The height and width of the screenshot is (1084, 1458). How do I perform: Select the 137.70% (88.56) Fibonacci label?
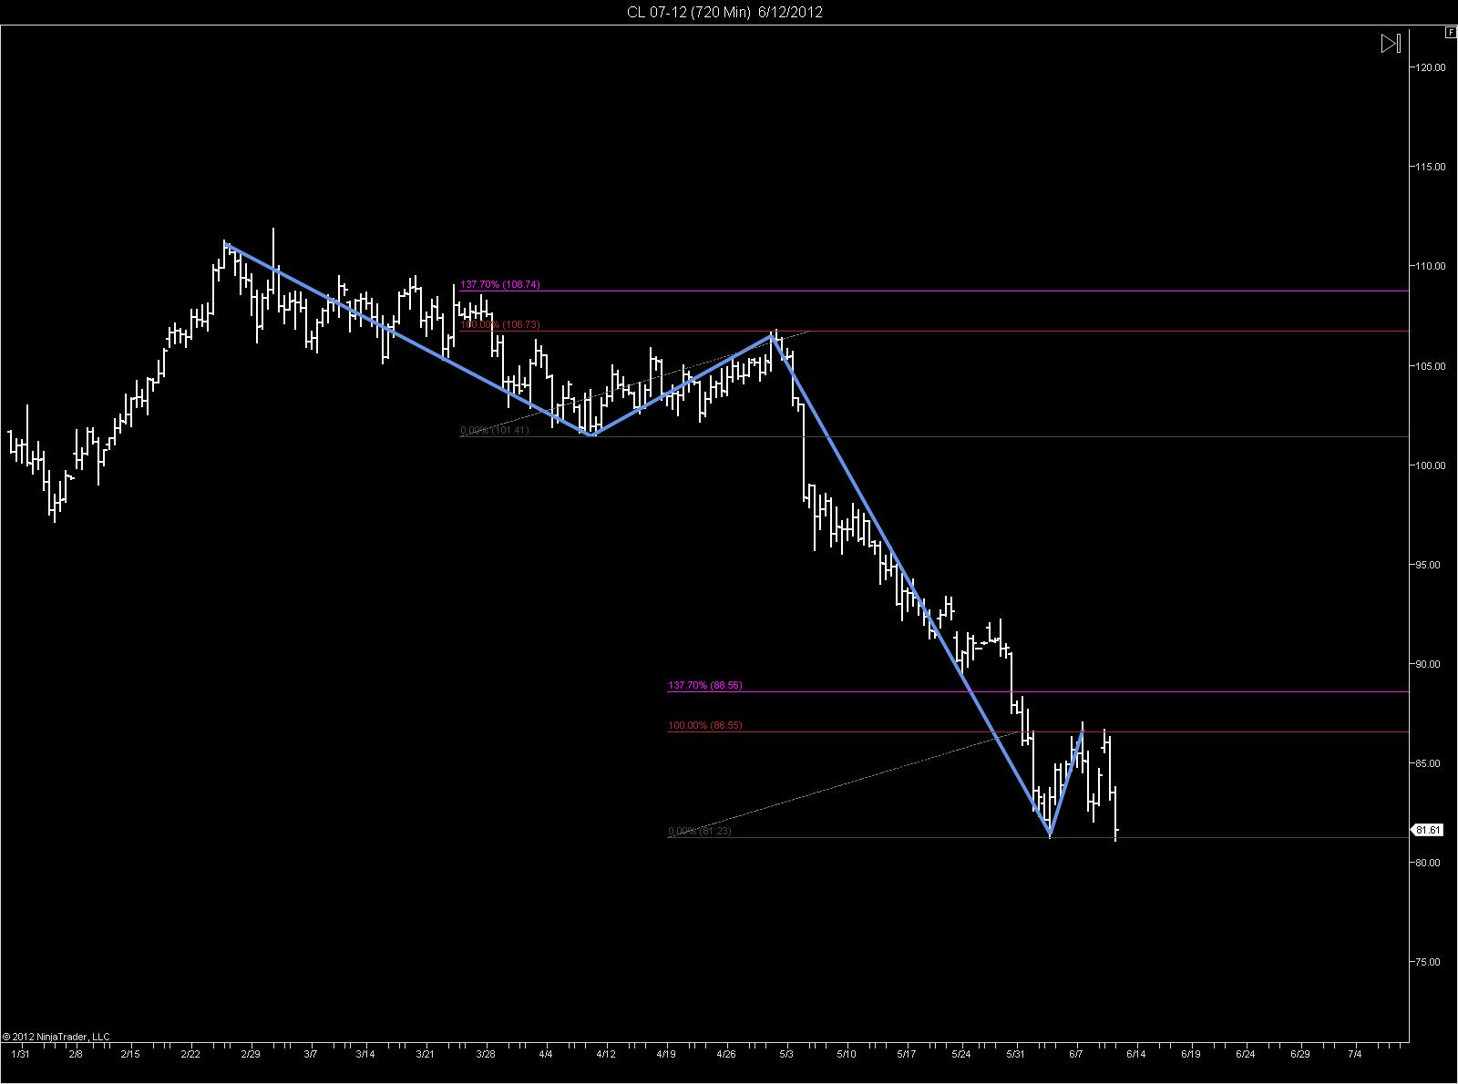click(x=705, y=685)
